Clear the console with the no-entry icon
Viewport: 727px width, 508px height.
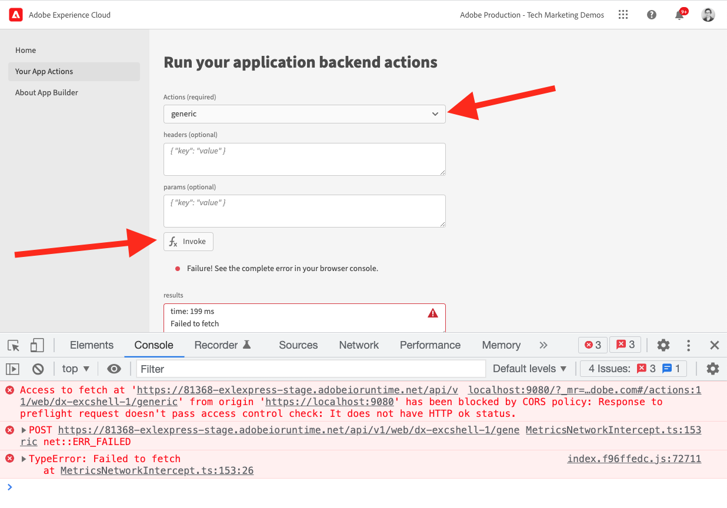pyautogui.click(x=38, y=368)
